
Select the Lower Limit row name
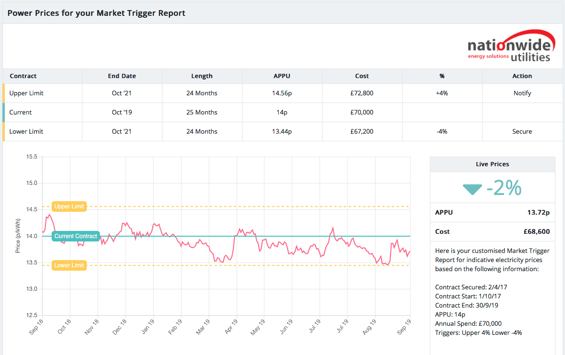[x=26, y=132]
